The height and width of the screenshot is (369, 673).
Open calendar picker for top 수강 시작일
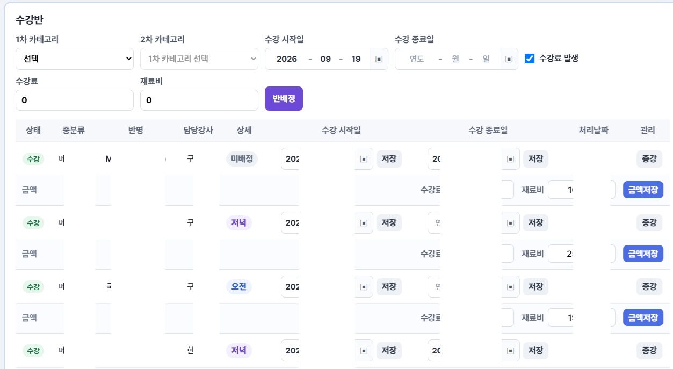tap(379, 59)
